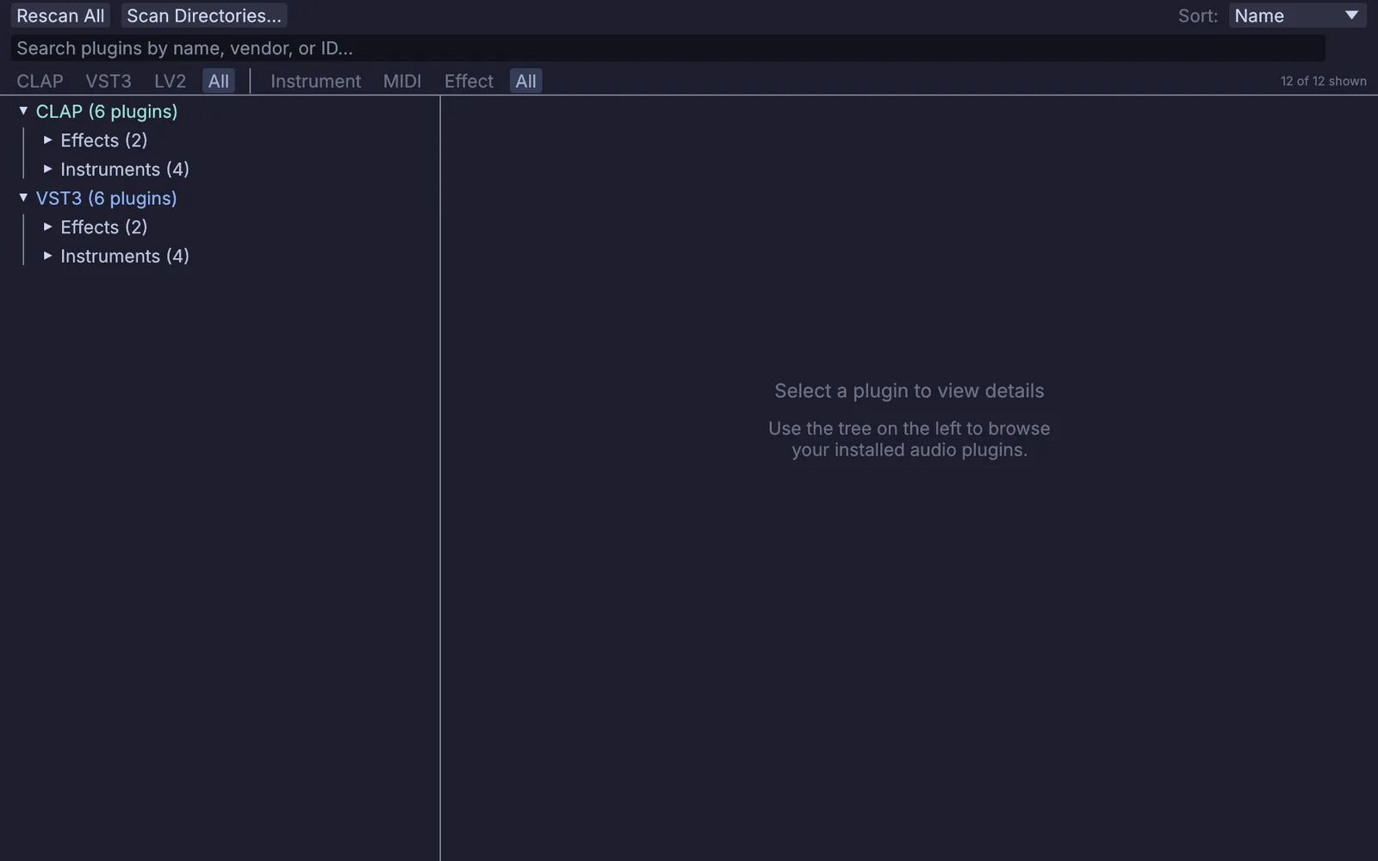Image resolution: width=1378 pixels, height=861 pixels.
Task: Expand Instruments under CLAP group
Action: point(48,169)
